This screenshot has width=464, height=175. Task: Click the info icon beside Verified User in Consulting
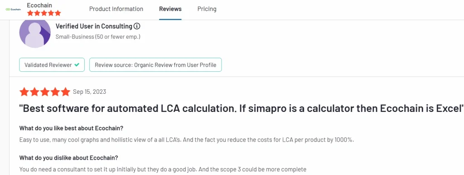pos(137,26)
